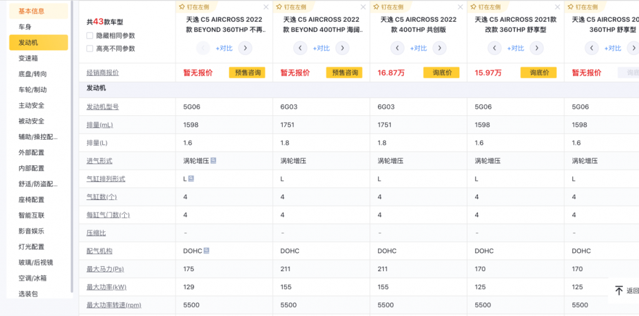Click the back-to-top arrow icon

[619, 290]
